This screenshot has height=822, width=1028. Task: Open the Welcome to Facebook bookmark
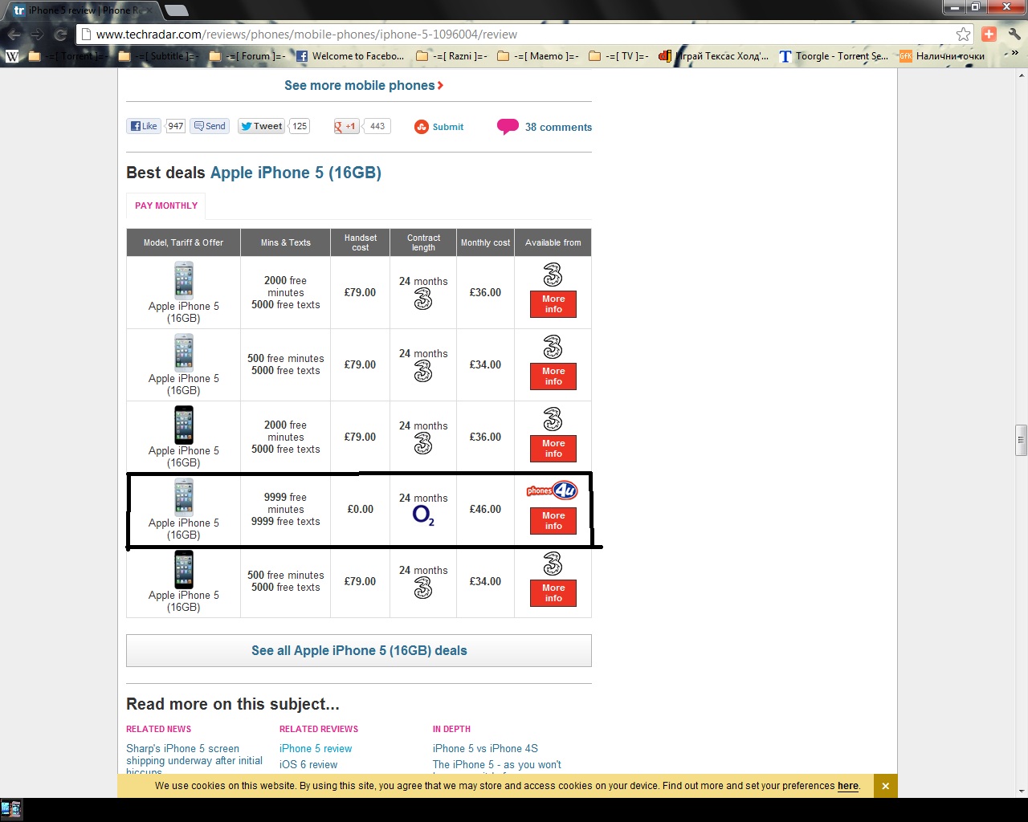(350, 56)
